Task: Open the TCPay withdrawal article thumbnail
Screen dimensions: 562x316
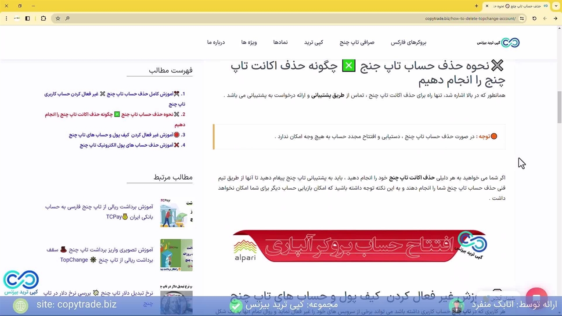Action: [176, 212]
